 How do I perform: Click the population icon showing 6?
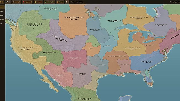tap(67, 2)
